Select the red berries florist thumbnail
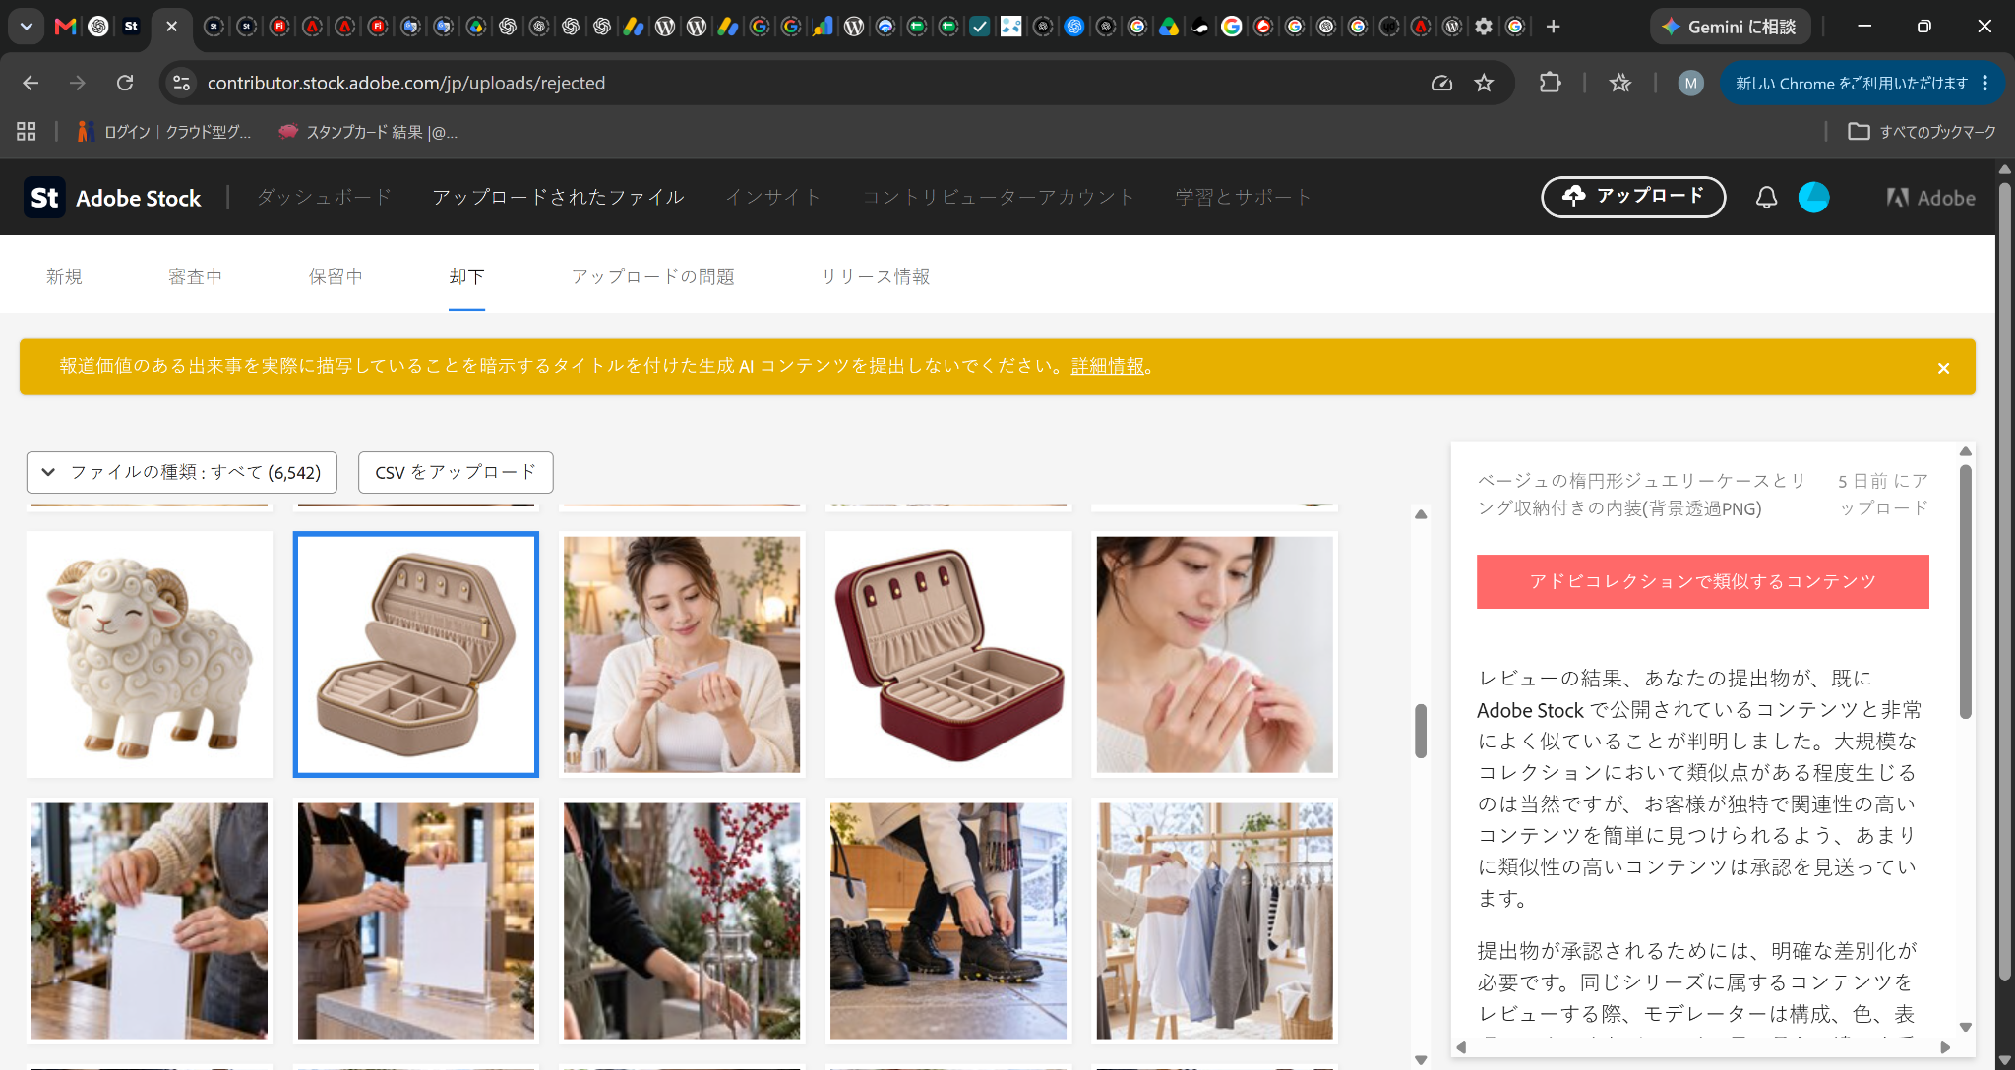This screenshot has height=1070, width=2015. pyautogui.click(x=682, y=921)
